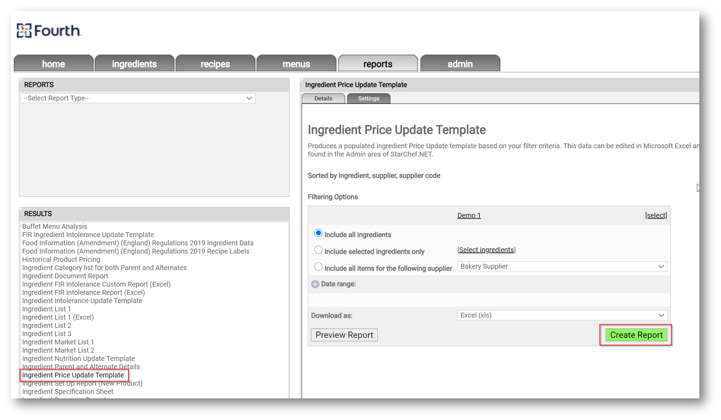Select Ingredient List 1 (Excel) report
Viewport: 721px width, 420px height.
click(58, 317)
